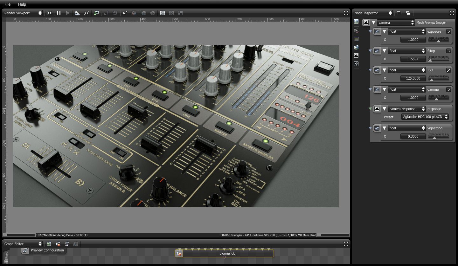Click the Project vertical tab in Graph Editor
Image resolution: width=458 pixels, height=266 pixels.
point(6,257)
